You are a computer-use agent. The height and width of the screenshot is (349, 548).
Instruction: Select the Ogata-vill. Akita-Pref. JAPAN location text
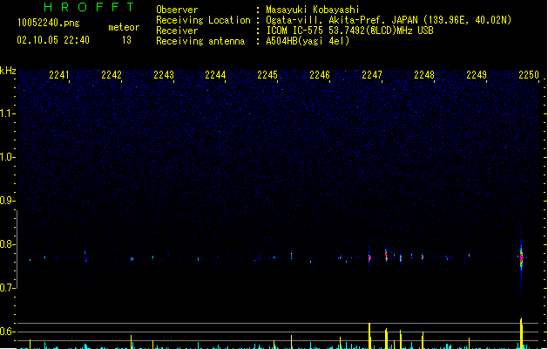[x=389, y=20]
